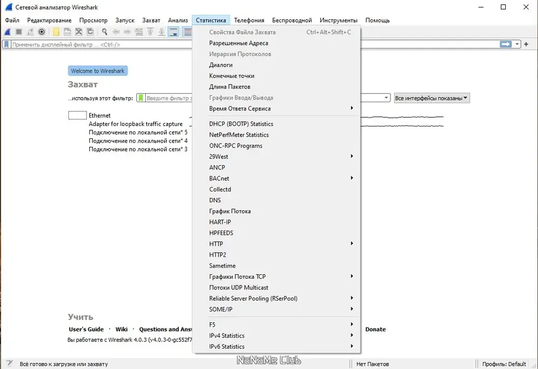Screen dimensions: 538x369
Task: Click the go to specified packet icon
Action: coord(139,32)
